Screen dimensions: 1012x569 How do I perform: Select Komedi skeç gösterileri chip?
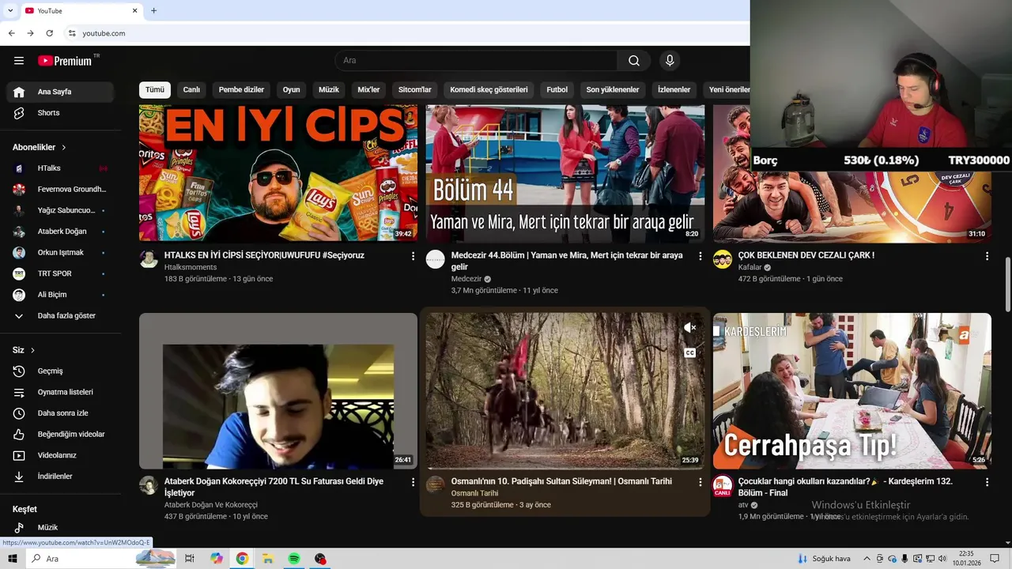click(489, 90)
